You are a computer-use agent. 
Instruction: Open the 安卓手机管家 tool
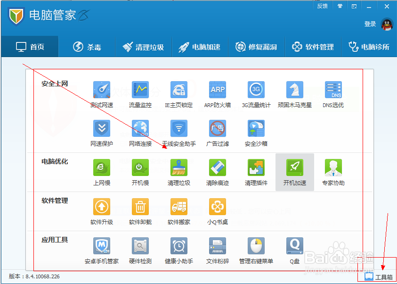click(102, 251)
